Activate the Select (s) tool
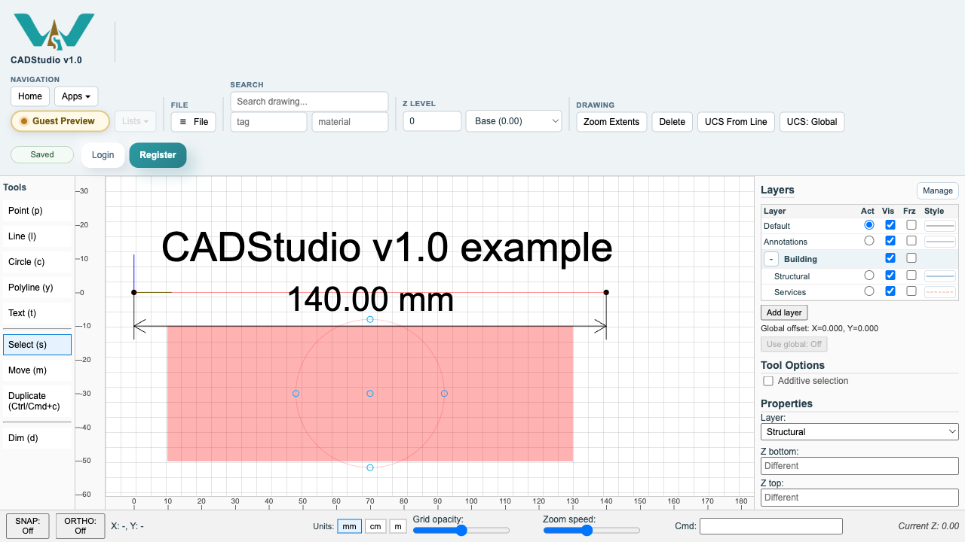The height and width of the screenshot is (542, 965). pyautogui.click(x=37, y=345)
